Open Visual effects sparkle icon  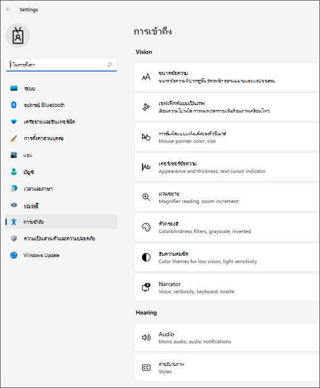pos(146,107)
